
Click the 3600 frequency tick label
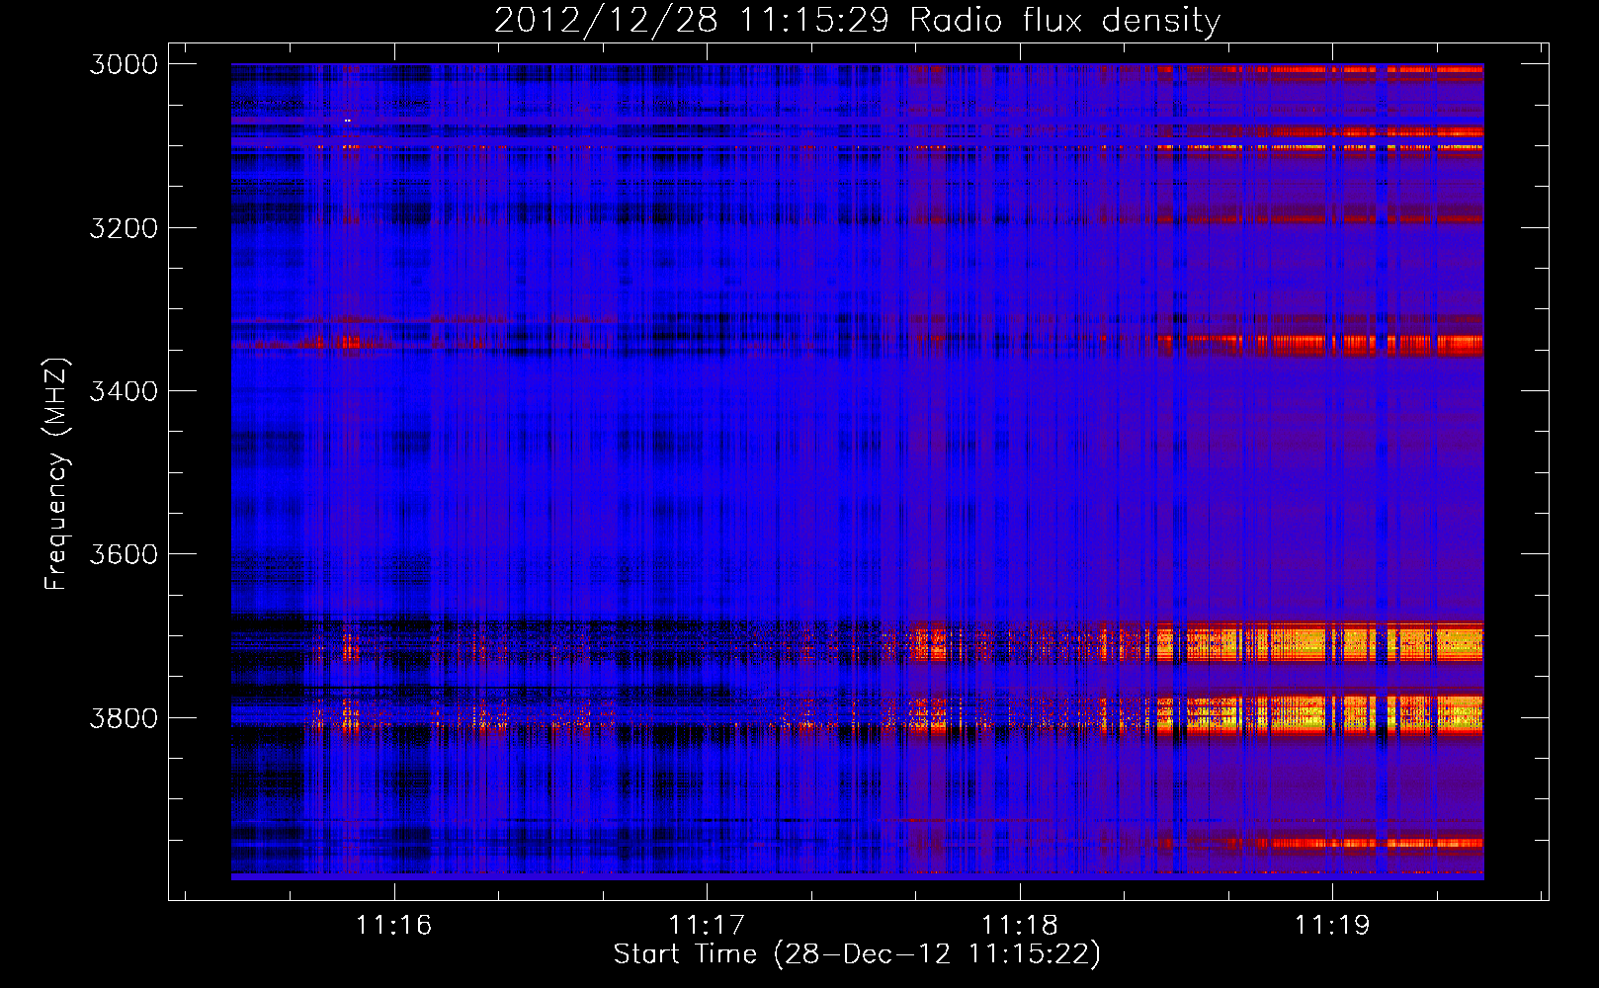point(124,554)
